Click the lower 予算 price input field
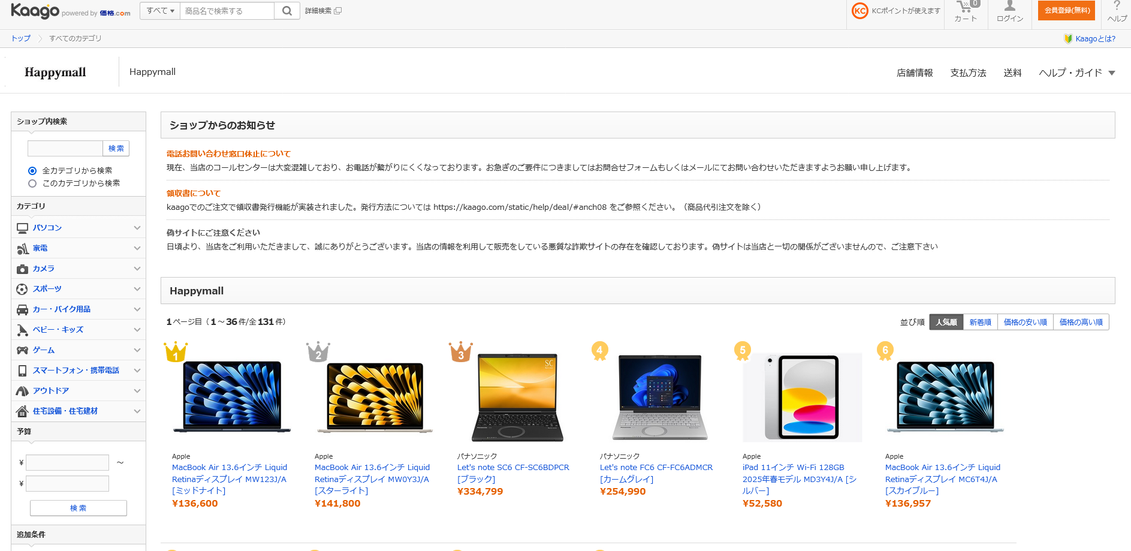This screenshot has height=551, width=1131. [x=67, y=483]
